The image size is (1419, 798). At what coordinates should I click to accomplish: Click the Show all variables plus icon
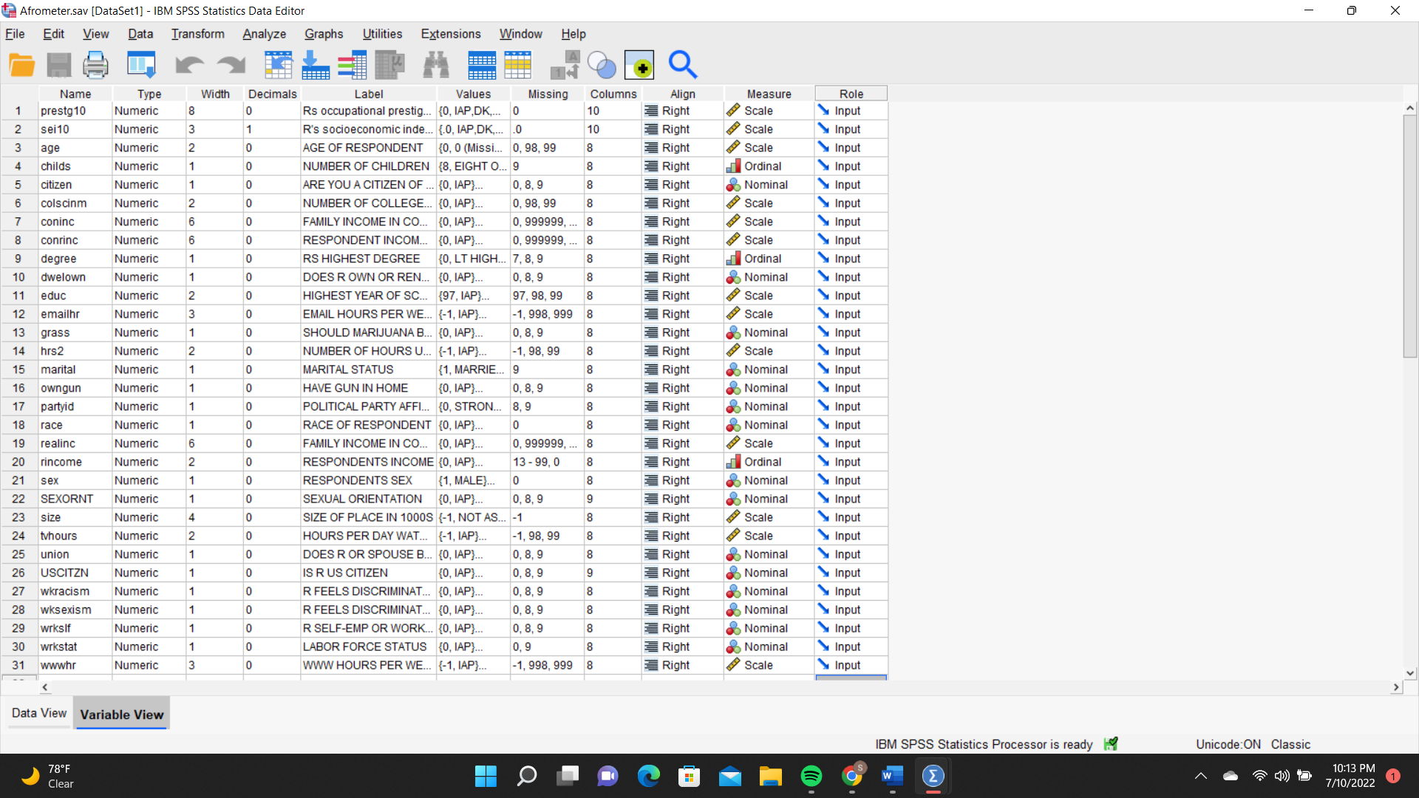pyautogui.click(x=639, y=66)
